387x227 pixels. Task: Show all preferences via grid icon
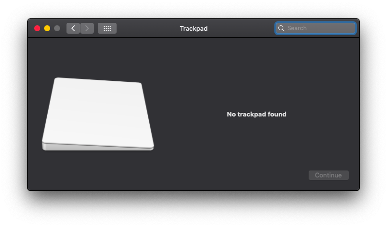click(107, 28)
